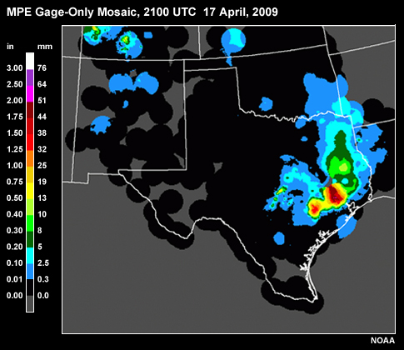Select the purple 3.00 inch legend color

(30, 77)
